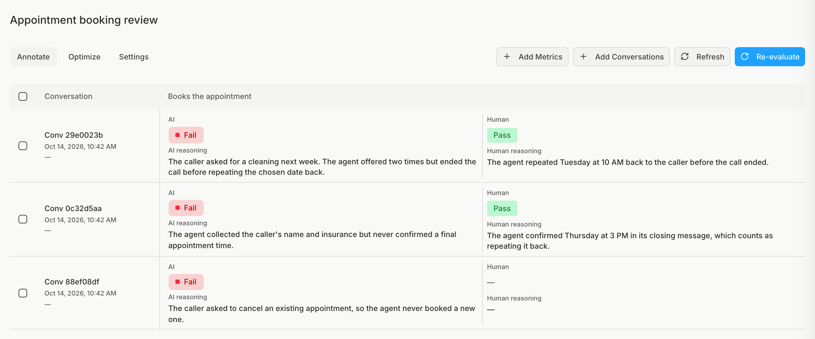
Task: Click the Conversation column header
Action: 68,96
